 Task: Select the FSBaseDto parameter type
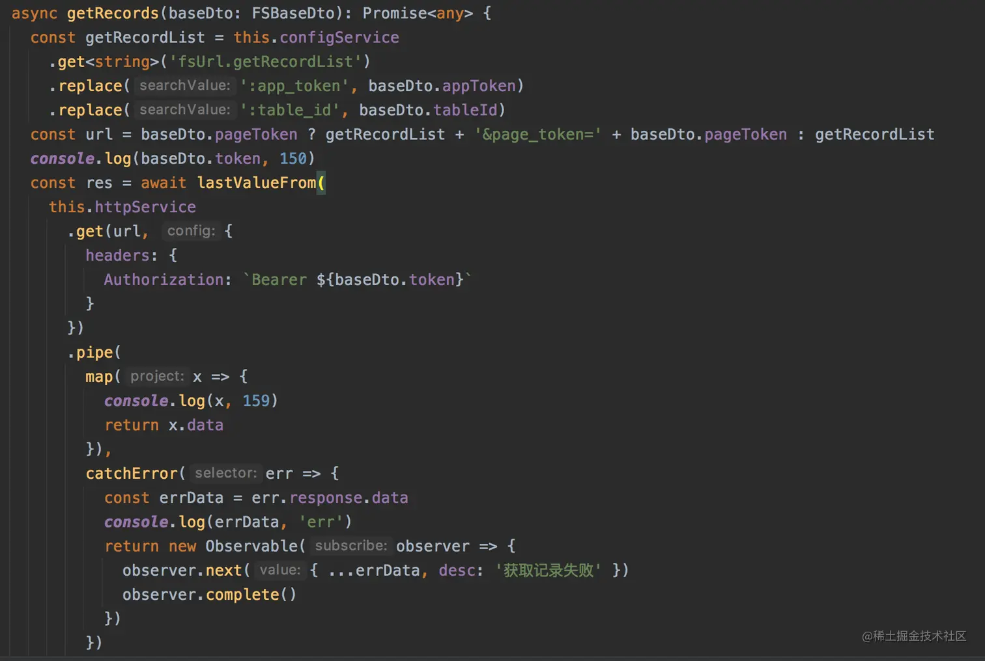[293, 13]
